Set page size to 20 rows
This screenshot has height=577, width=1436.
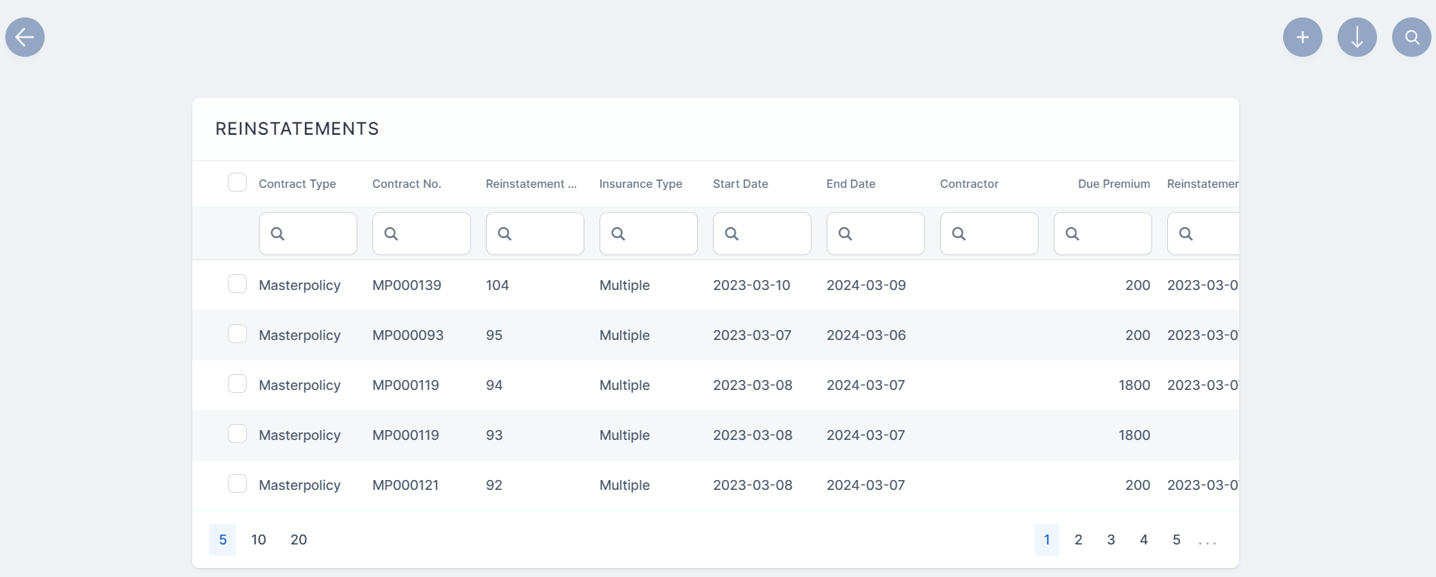coord(298,540)
